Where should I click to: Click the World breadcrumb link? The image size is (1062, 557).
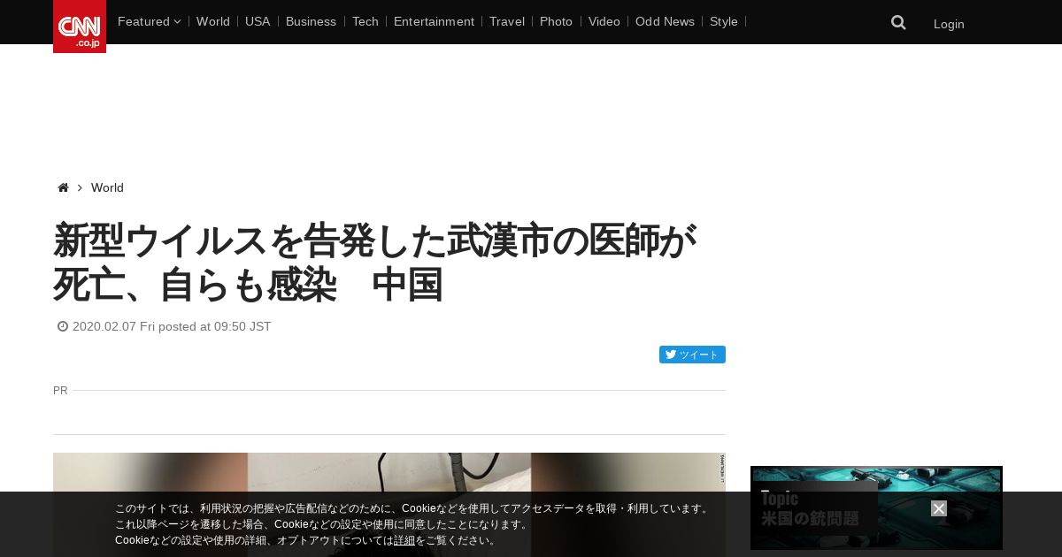pyautogui.click(x=107, y=187)
